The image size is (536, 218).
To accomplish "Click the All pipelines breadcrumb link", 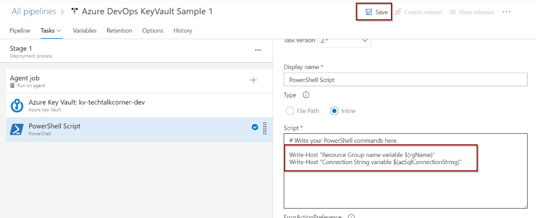I will (34, 12).
